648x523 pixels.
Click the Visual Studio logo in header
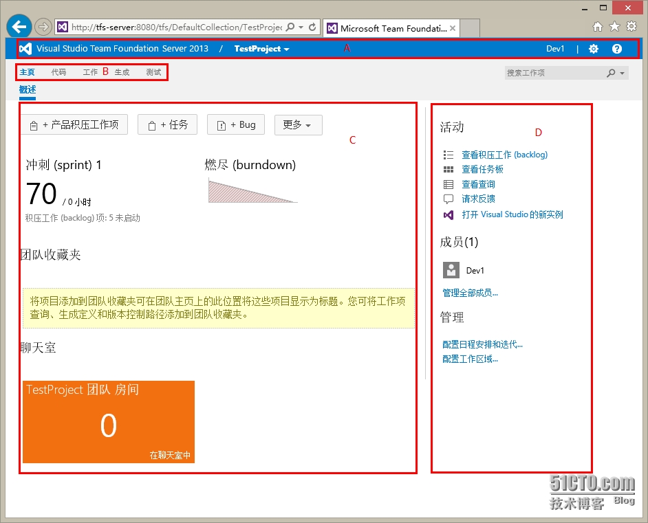pos(25,49)
